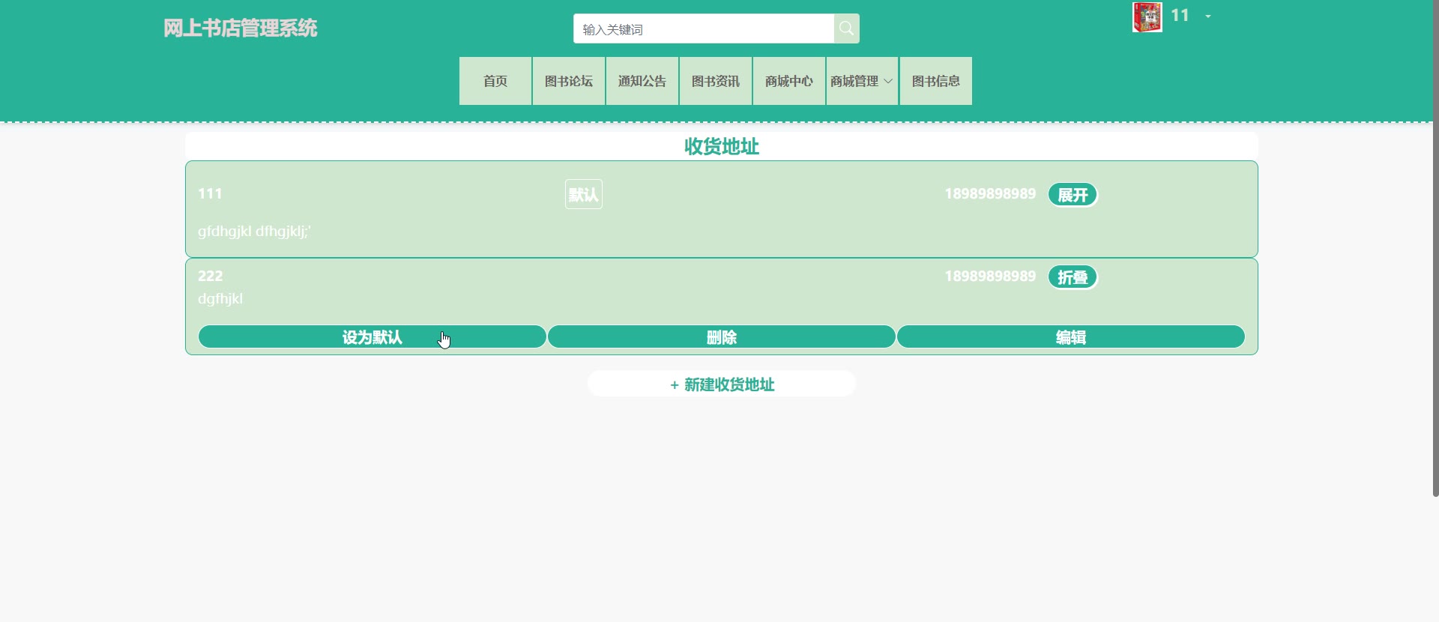Click the name 111
This screenshot has height=622, width=1439.
click(210, 194)
